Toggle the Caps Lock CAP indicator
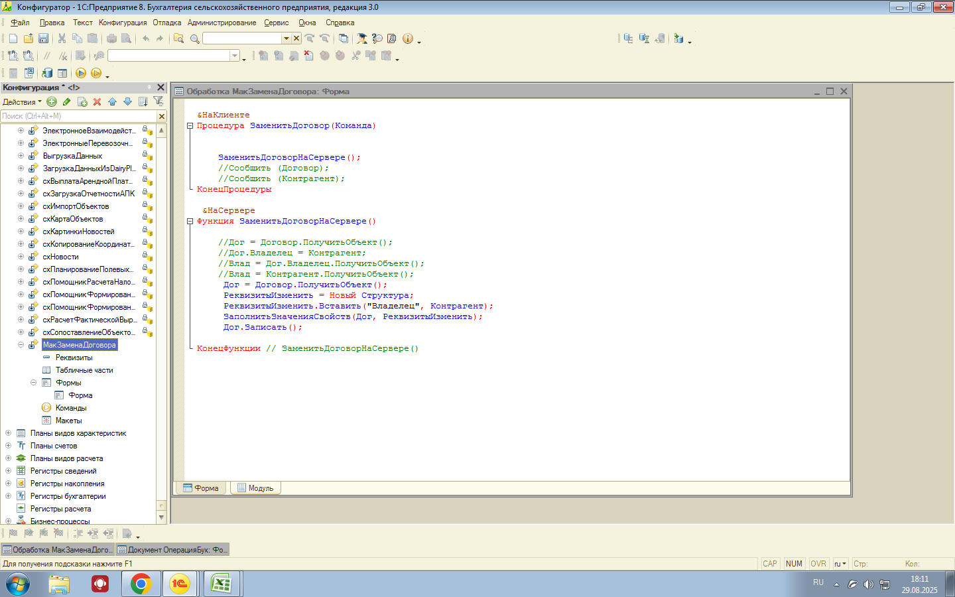This screenshot has width=955, height=597. tap(770, 564)
